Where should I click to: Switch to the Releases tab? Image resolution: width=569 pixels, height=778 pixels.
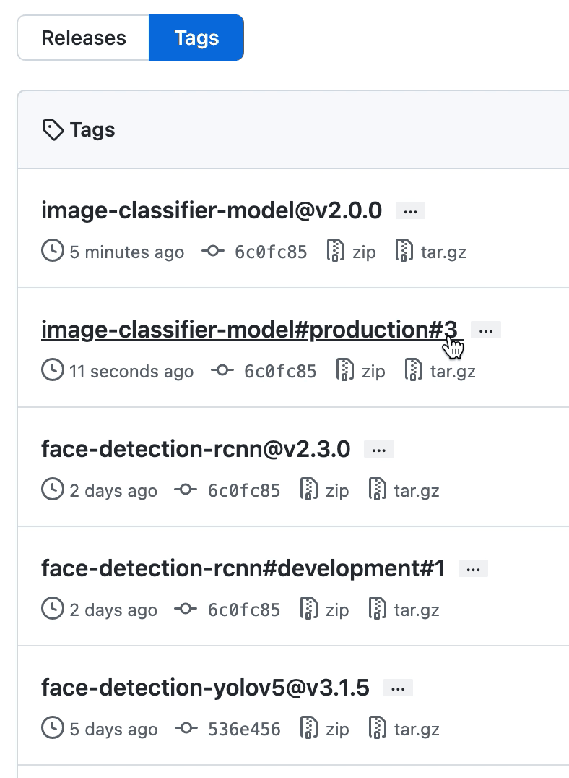tap(84, 38)
